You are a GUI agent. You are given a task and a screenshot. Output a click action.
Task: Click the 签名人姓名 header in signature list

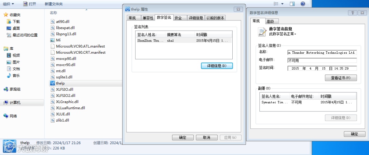click(150, 35)
